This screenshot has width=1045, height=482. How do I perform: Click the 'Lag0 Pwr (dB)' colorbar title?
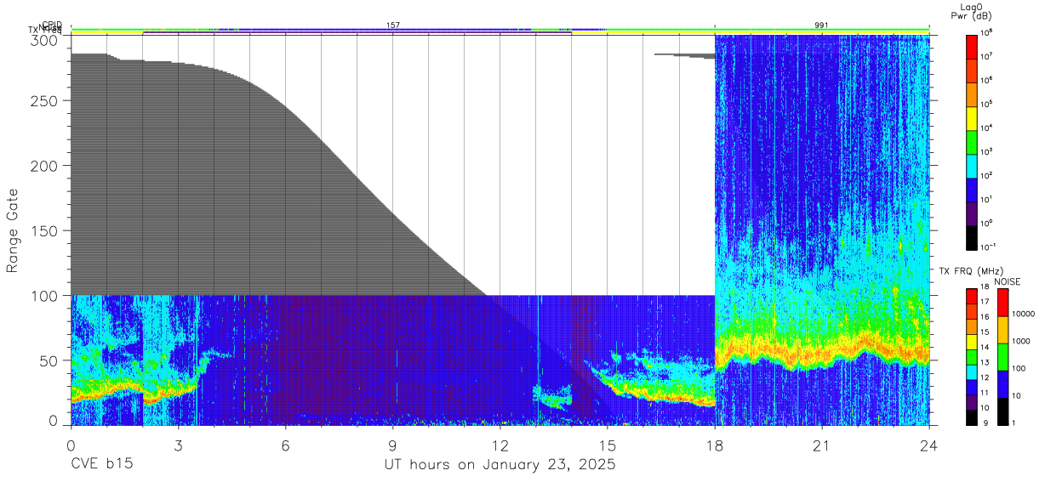[970, 11]
